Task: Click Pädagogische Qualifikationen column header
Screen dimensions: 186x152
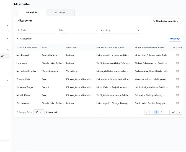Action: tap(150, 47)
